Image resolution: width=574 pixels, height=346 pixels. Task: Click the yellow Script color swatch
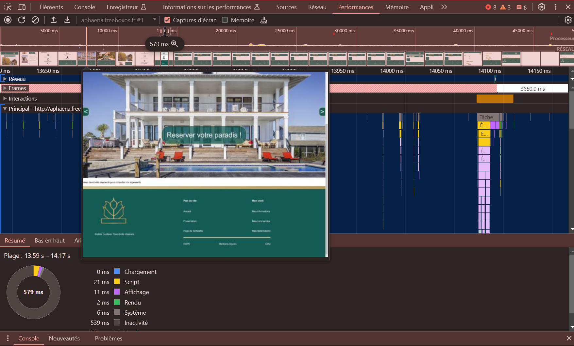[x=117, y=282]
